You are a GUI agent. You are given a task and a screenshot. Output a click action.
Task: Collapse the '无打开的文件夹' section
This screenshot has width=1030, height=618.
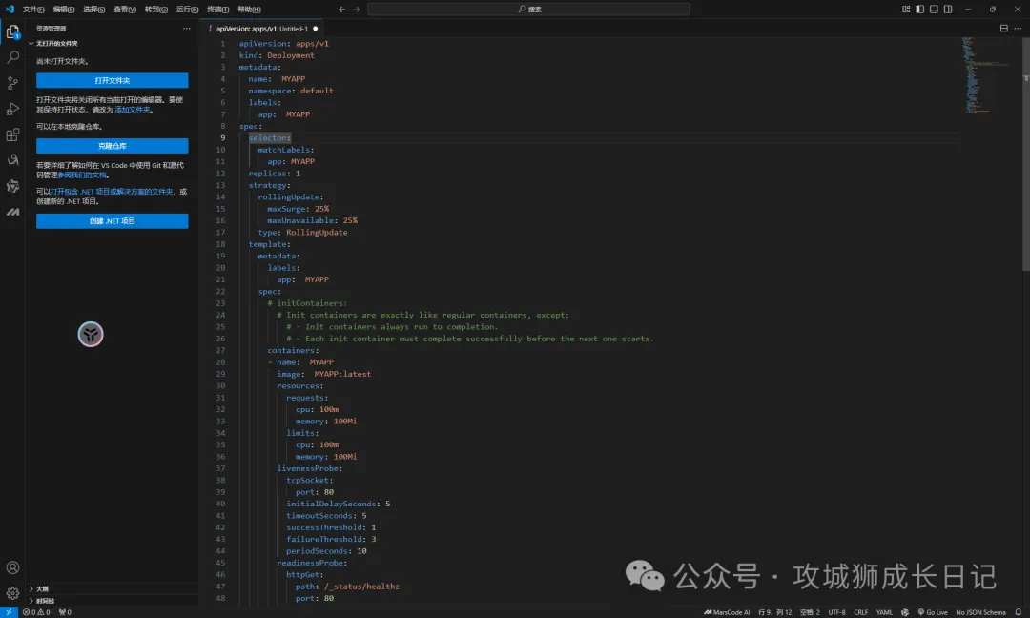pos(57,44)
